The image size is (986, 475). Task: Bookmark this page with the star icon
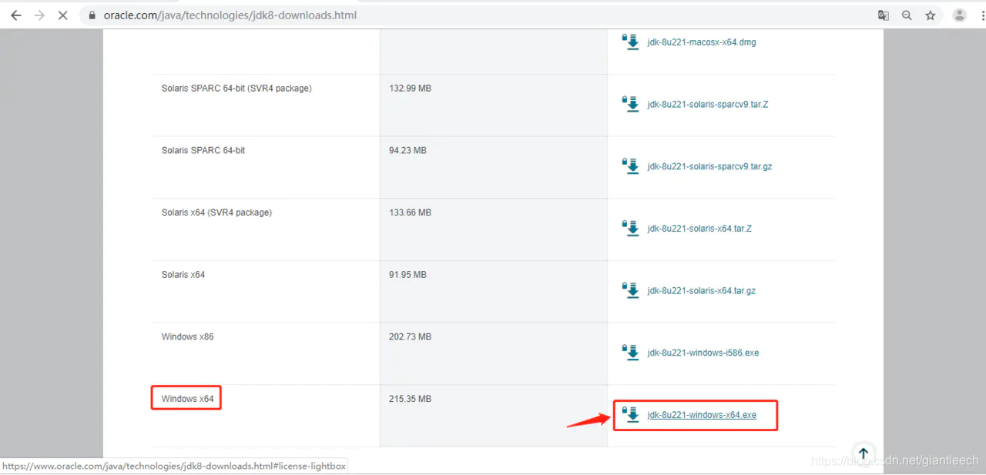(x=931, y=15)
